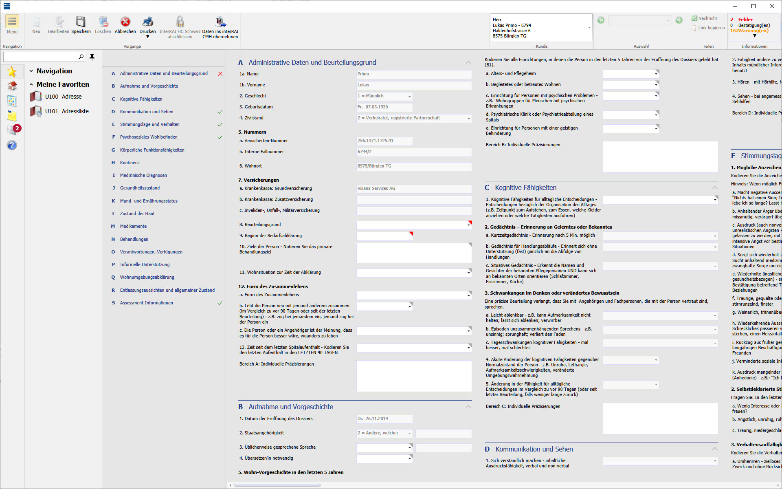Collapse section B Aufnahme und Vorgeschichte
Viewport: 782px width, 489px height.
(468, 407)
